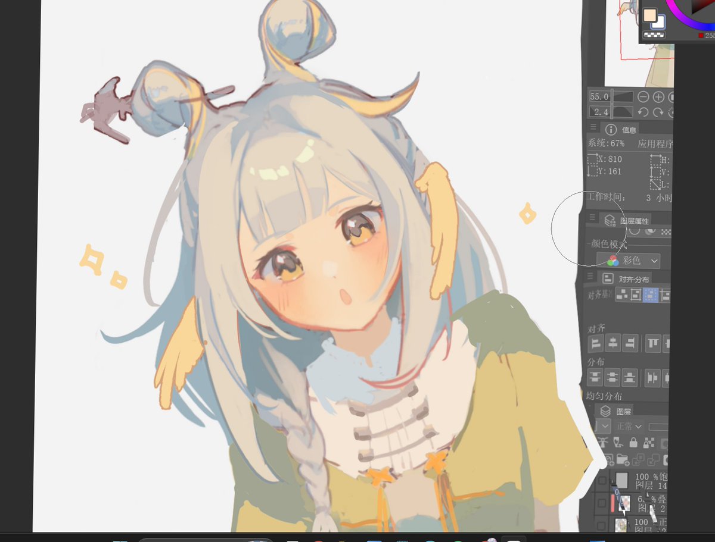Image resolution: width=715 pixels, height=542 pixels.
Task: Align objects to top edges
Action: (x=653, y=343)
